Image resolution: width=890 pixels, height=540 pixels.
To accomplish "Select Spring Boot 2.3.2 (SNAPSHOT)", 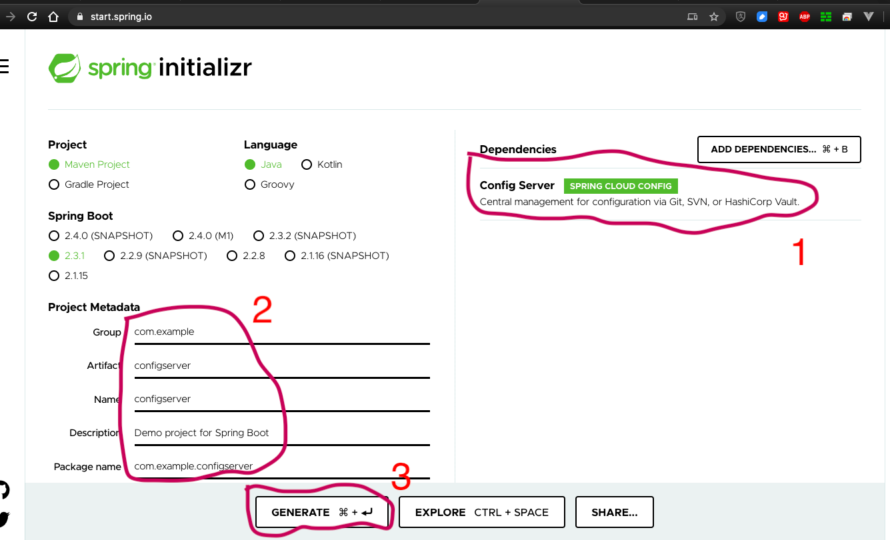I will [x=305, y=236].
